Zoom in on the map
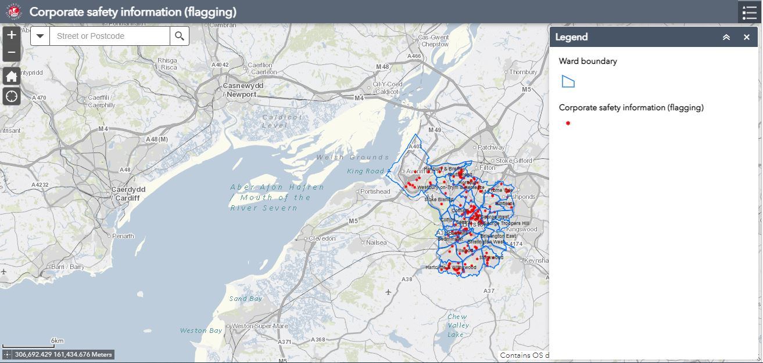The height and width of the screenshot is (363, 763). pyautogui.click(x=12, y=35)
